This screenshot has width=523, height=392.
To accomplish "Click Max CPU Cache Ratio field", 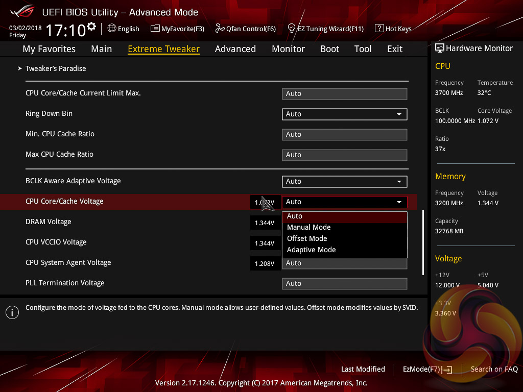I will click(x=345, y=155).
